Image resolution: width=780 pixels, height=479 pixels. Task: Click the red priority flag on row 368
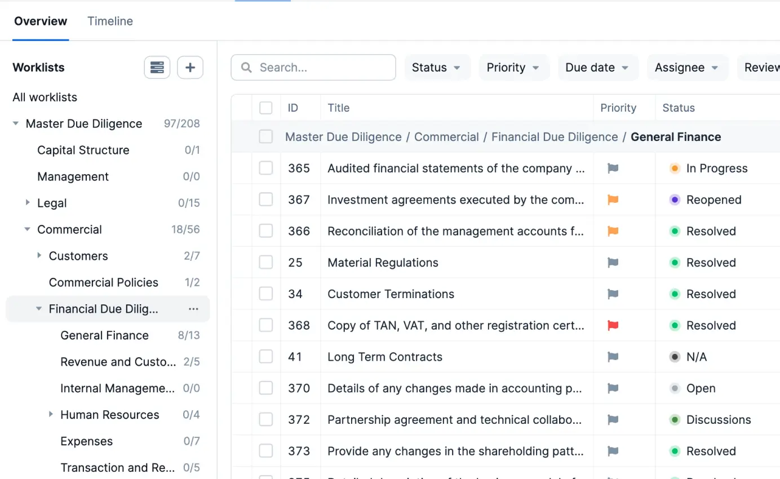(x=612, y=325)
